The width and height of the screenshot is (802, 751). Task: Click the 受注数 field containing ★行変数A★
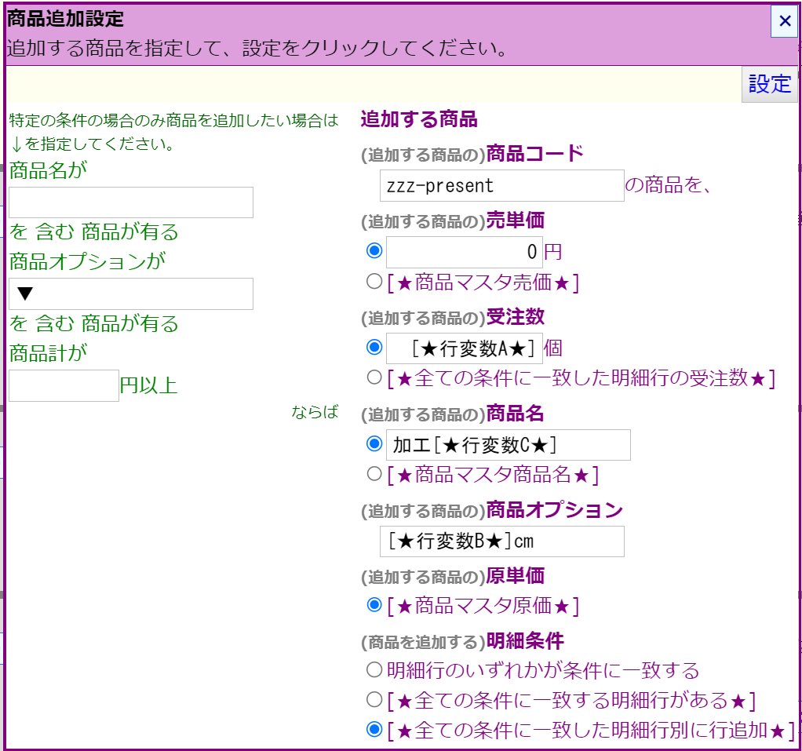coord(464,348)
